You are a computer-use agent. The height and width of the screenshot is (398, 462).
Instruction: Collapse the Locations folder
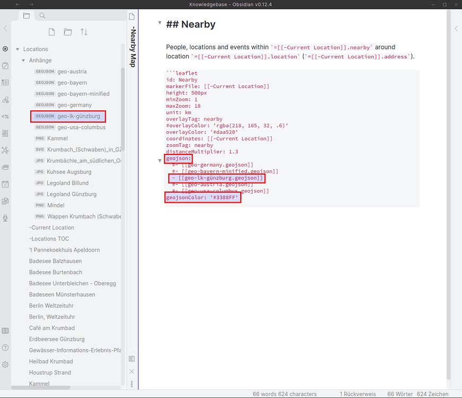pos(18,49)
